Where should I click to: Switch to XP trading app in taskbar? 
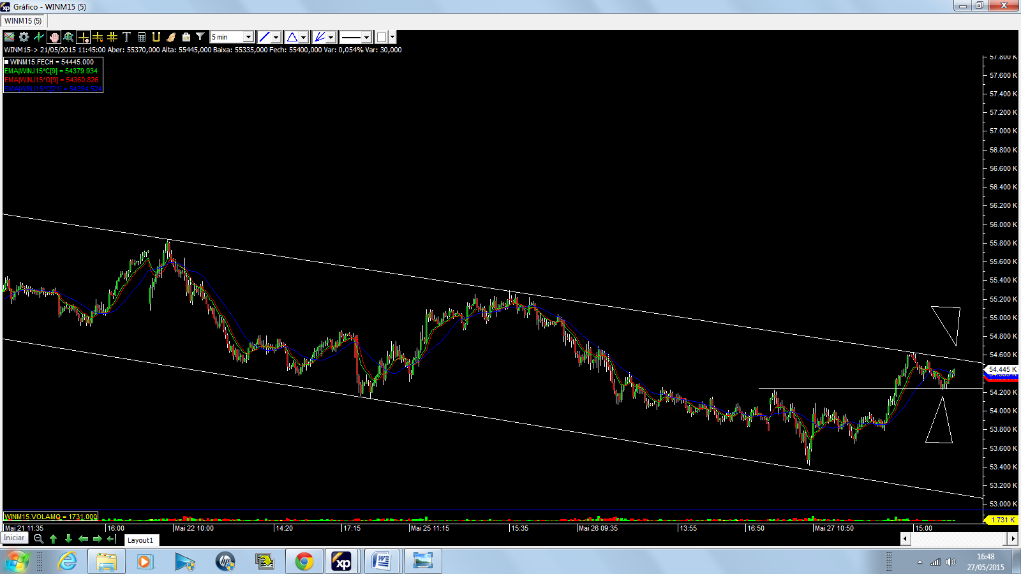tap(342, 562)
